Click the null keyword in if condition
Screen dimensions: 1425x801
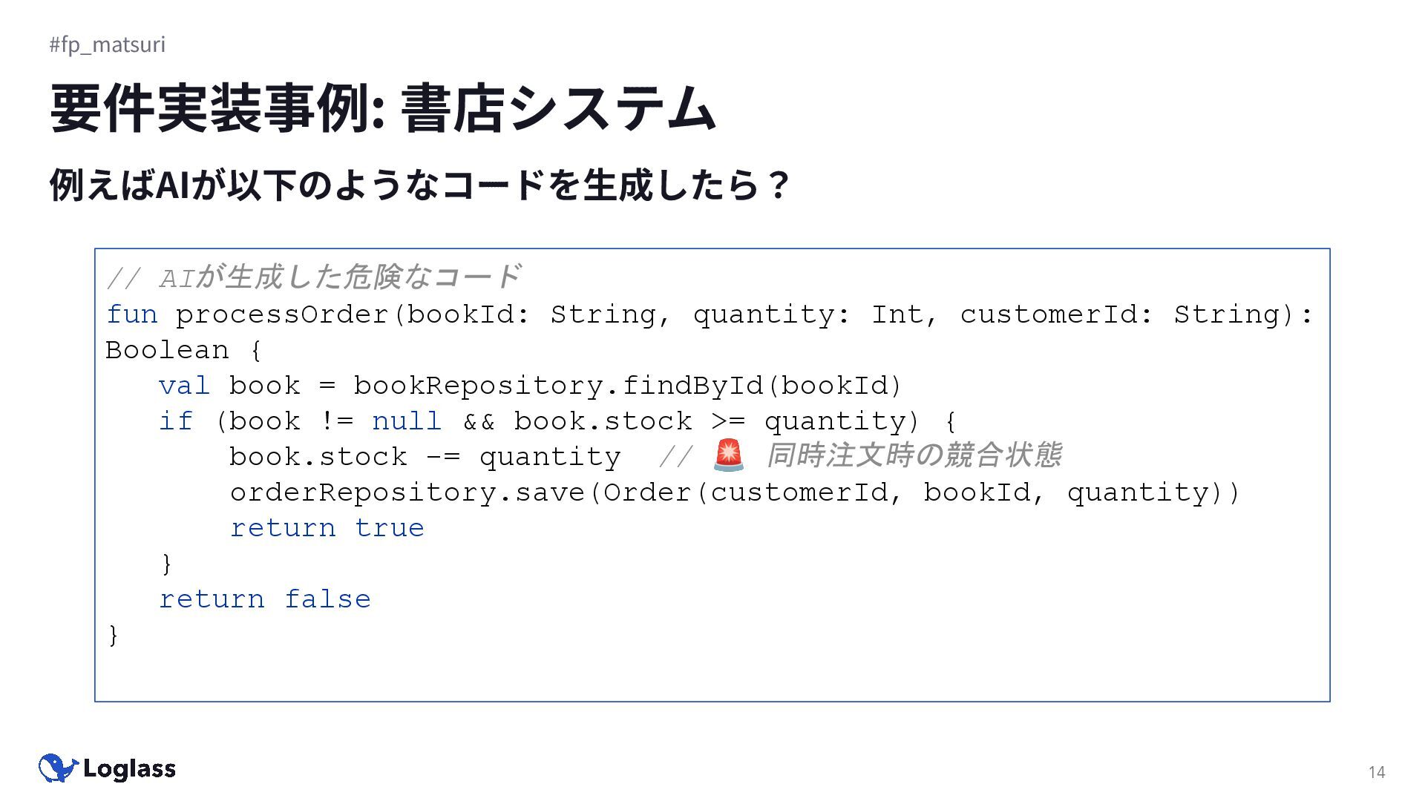pyautogui.click(x=407, y=421)
